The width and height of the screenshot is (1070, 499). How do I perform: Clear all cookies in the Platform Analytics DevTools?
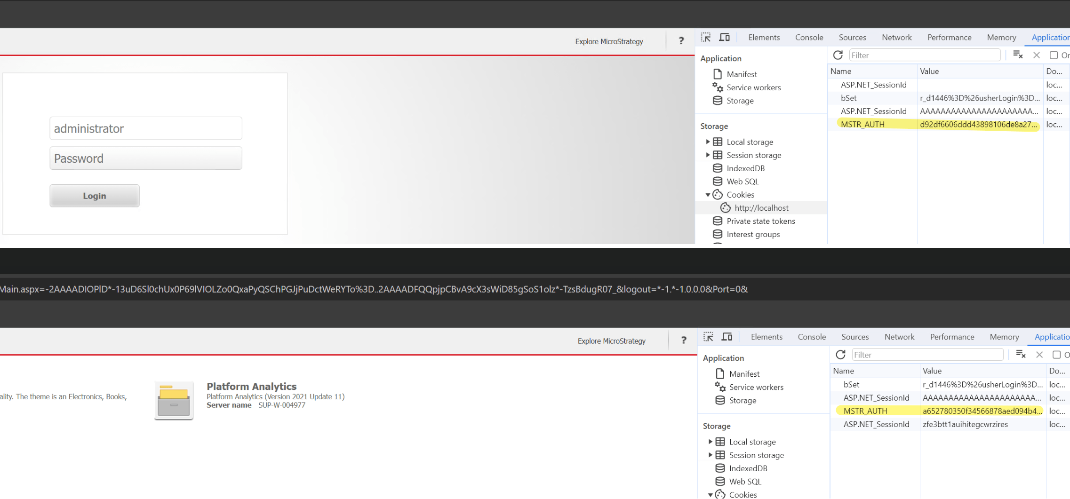(1020, 355)
